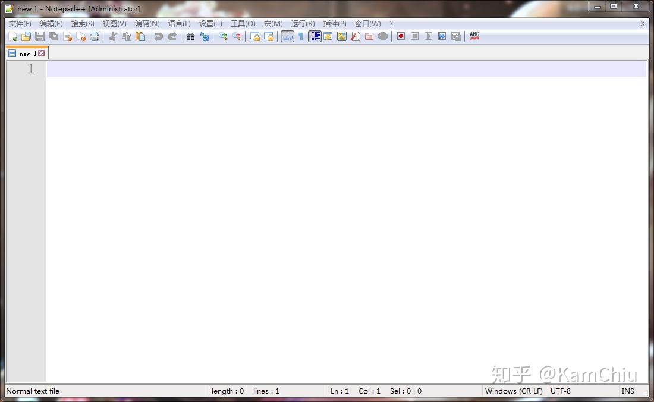Click line number 1 in the margin

[x=30, y=69]
